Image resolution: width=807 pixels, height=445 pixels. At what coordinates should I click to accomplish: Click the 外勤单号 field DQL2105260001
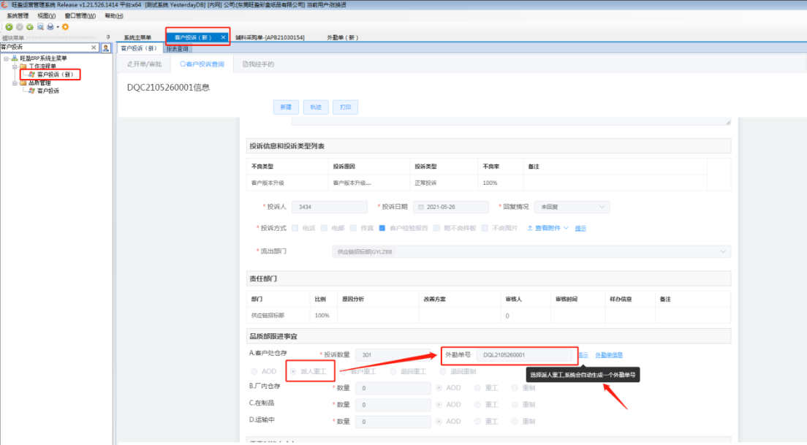click(x=524, y=355)
